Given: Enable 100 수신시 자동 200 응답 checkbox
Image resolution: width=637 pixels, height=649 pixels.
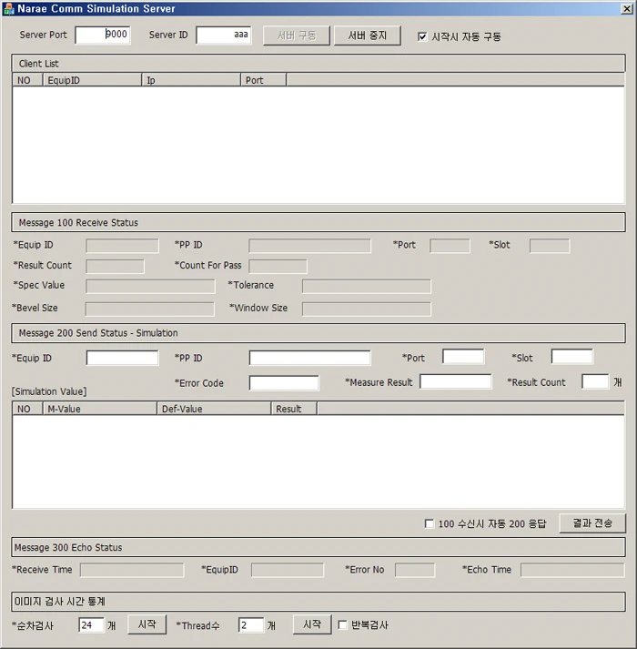Looking at the screenshot, I should click(x=430, y=524).
